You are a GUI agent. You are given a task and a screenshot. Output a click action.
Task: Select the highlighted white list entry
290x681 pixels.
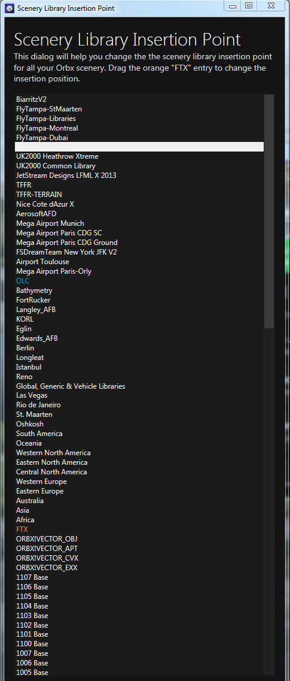139,147
